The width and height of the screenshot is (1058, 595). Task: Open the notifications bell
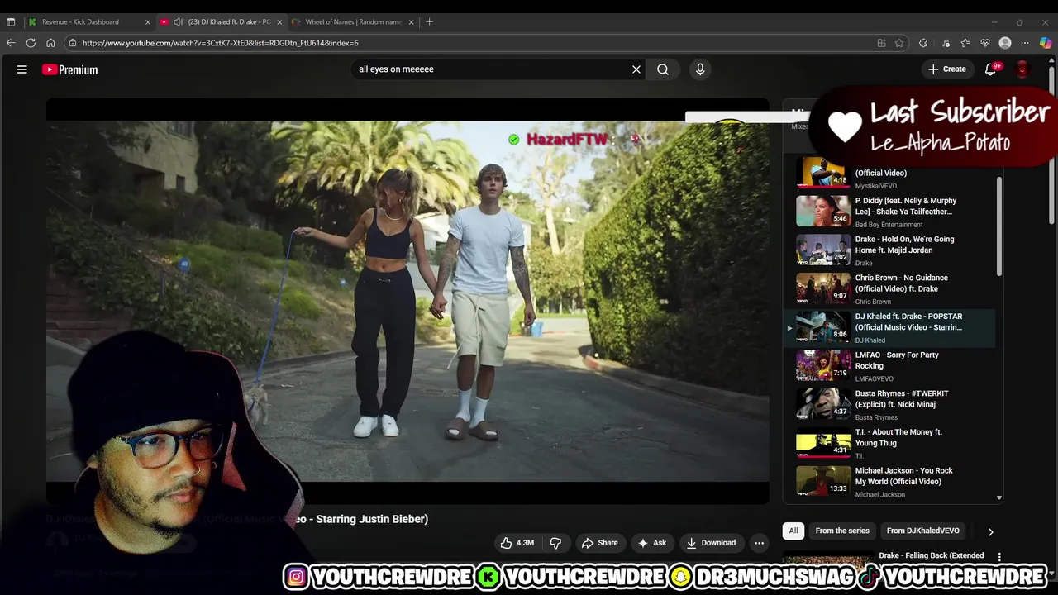[991, 69]
